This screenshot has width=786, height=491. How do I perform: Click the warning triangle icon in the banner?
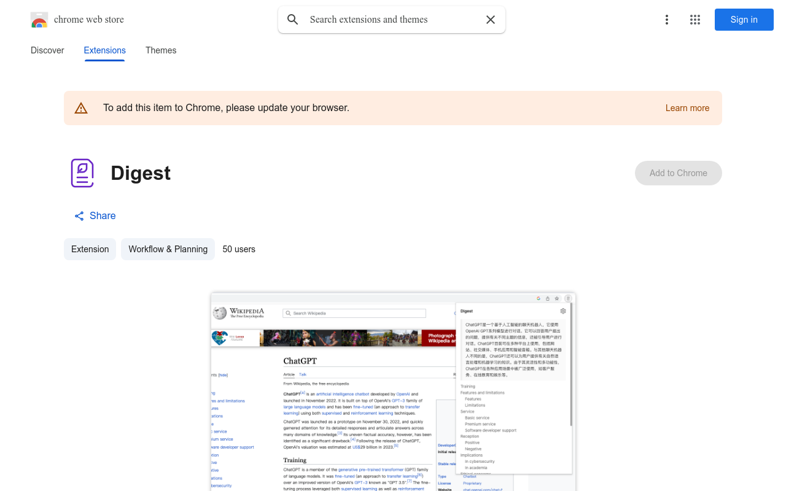(81, 108)
